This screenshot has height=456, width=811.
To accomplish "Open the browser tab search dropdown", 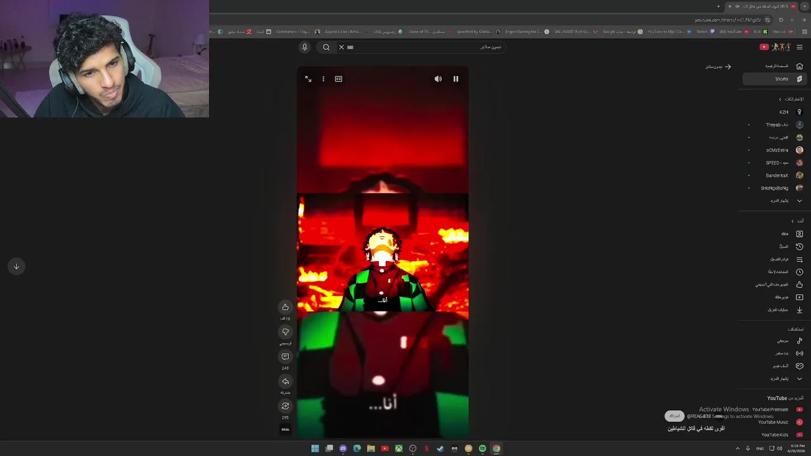I will click(x=805, y=6).
